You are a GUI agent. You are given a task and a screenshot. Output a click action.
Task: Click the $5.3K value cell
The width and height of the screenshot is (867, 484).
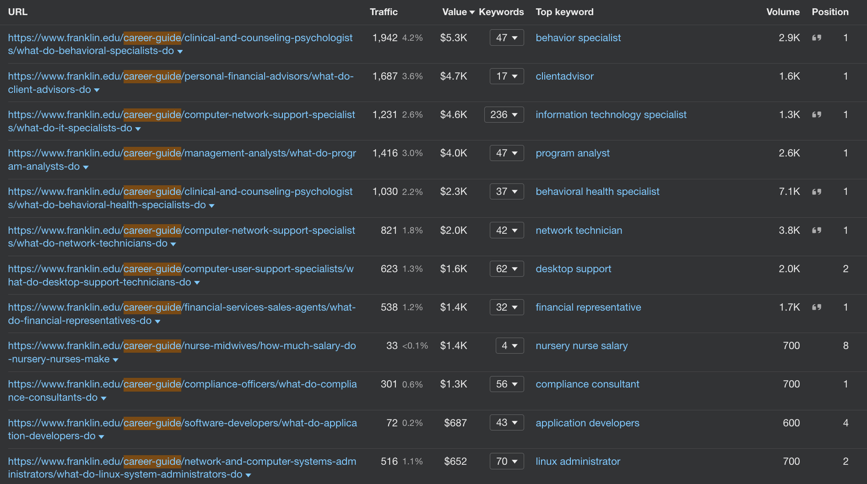tap(454, 38)
